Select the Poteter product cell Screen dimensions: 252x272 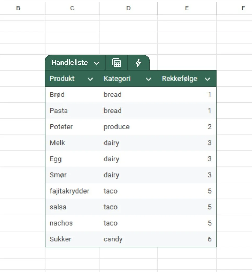[x=72, y=127]
